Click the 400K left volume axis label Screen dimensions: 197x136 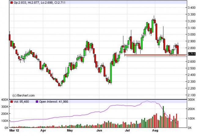tap(5, 100)
